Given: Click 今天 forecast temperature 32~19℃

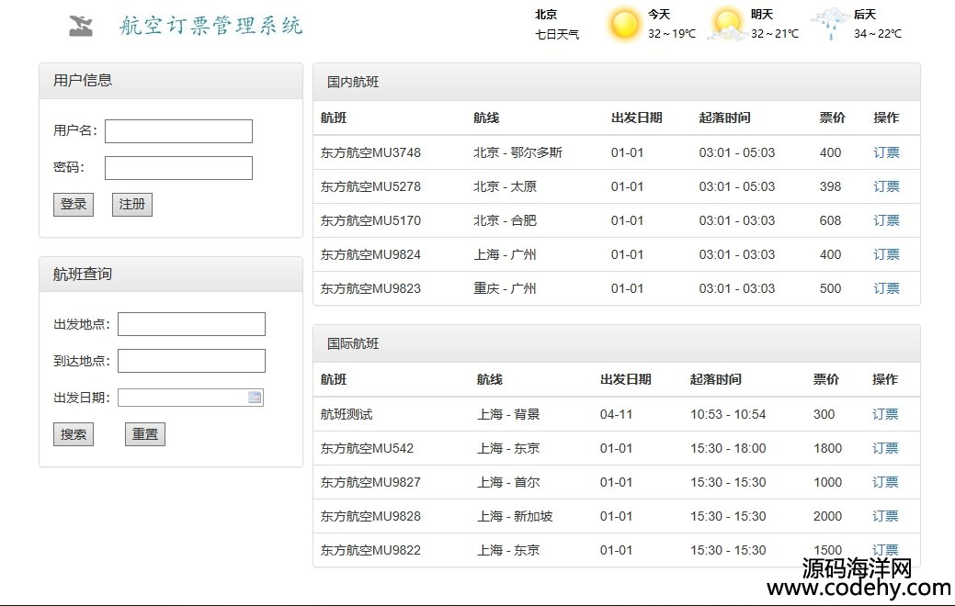Looking at the screenshot, I should point(671,34).
